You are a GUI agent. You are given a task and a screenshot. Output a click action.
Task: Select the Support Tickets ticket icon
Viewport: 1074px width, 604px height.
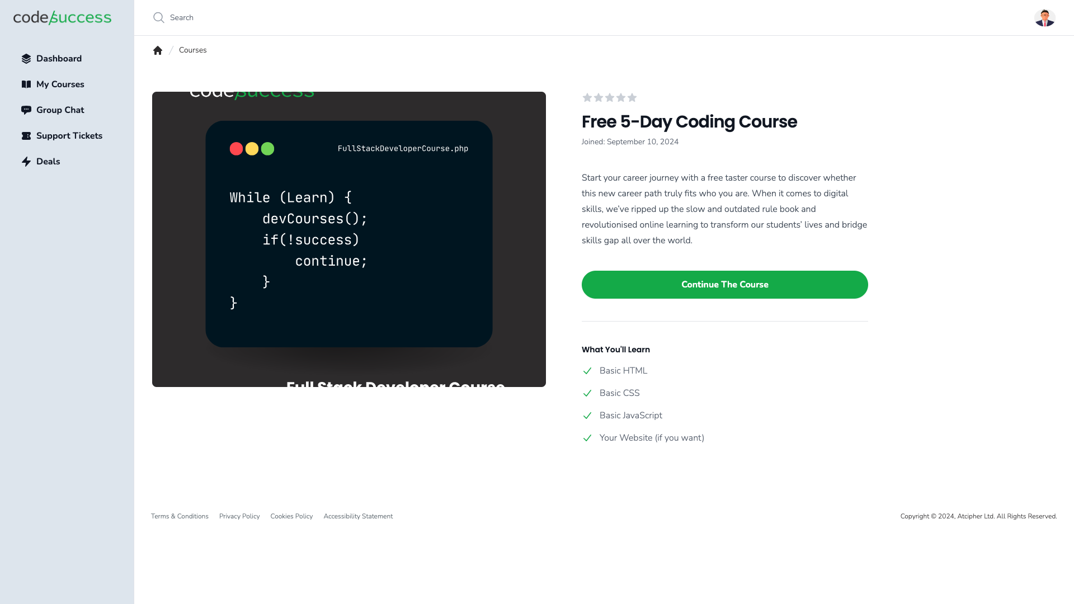coord(26,136)
